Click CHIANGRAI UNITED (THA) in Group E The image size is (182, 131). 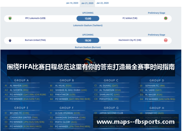tap(24, 118)
